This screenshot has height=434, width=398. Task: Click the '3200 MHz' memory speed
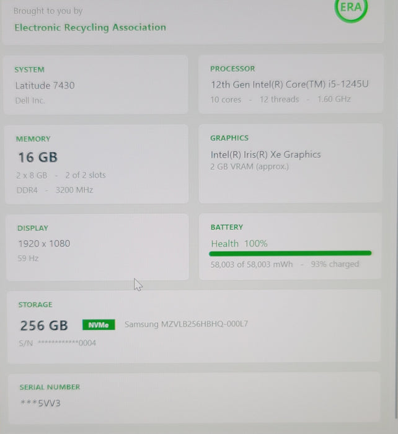74,190
